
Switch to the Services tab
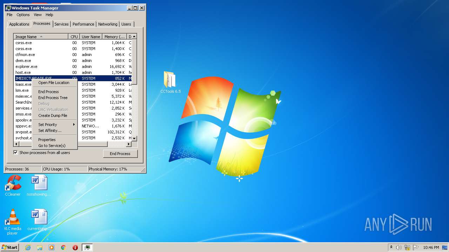[x=61, y=24]
